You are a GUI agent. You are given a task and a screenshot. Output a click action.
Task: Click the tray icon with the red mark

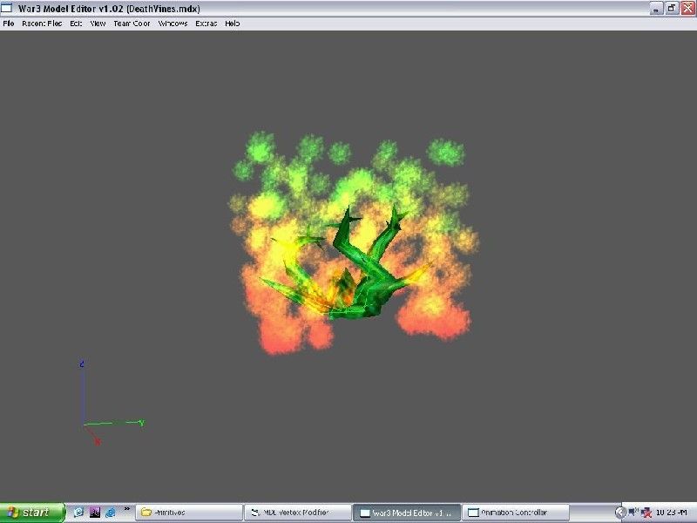pos(646,513)
